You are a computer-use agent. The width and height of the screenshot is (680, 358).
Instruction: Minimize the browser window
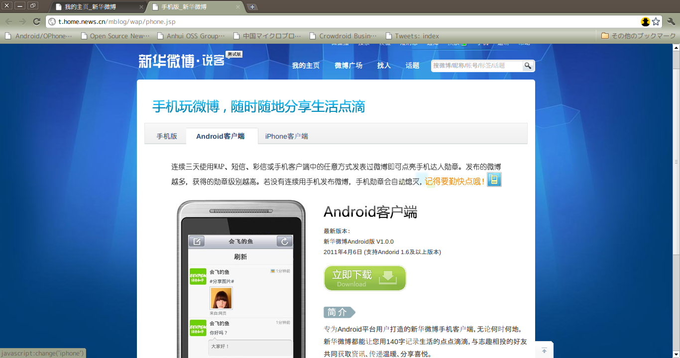20,5
